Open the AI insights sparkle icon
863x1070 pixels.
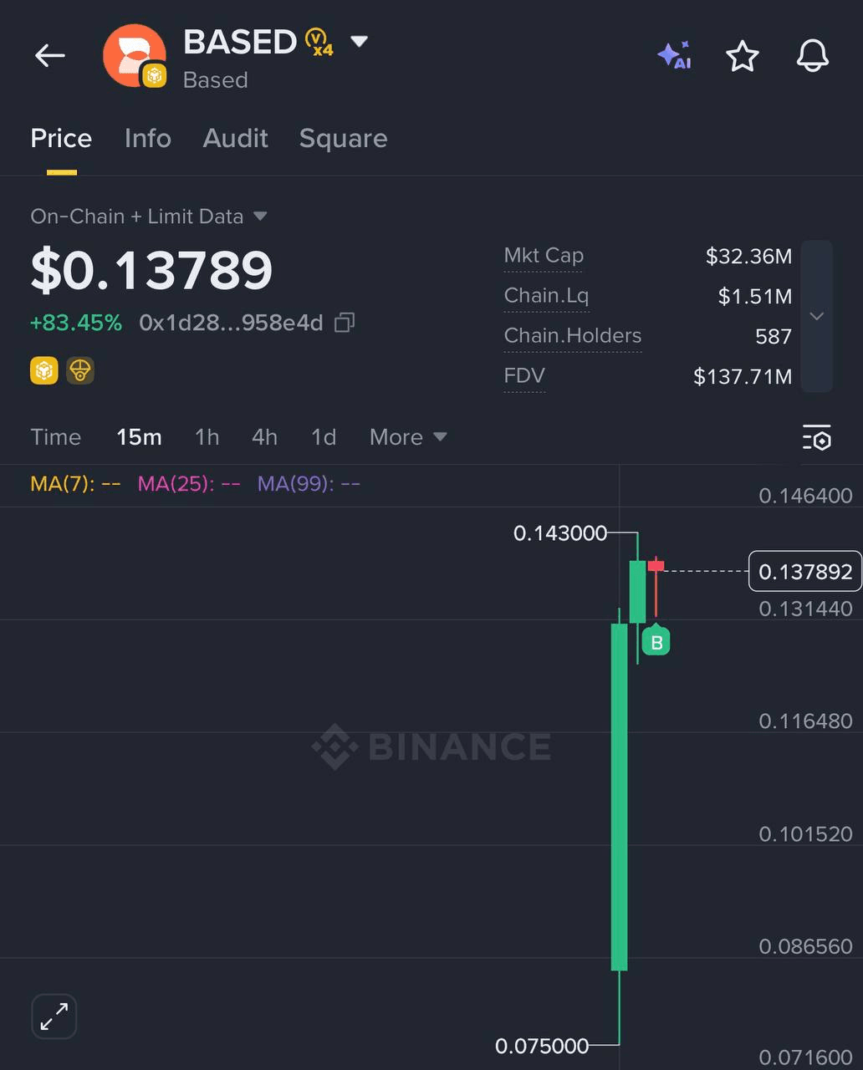click(674, 56)
